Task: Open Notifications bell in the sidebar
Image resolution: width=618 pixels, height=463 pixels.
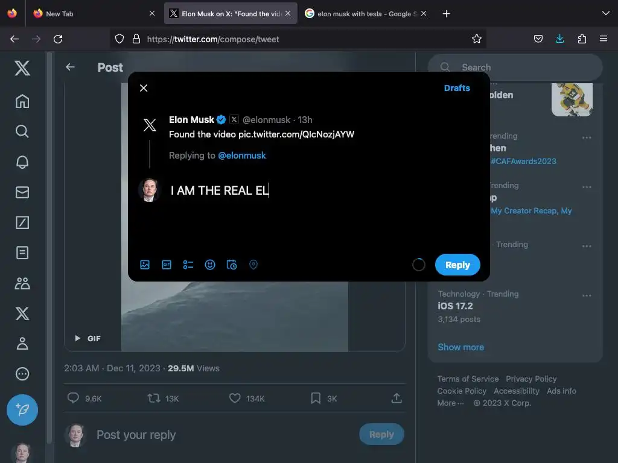Action: 22,162
